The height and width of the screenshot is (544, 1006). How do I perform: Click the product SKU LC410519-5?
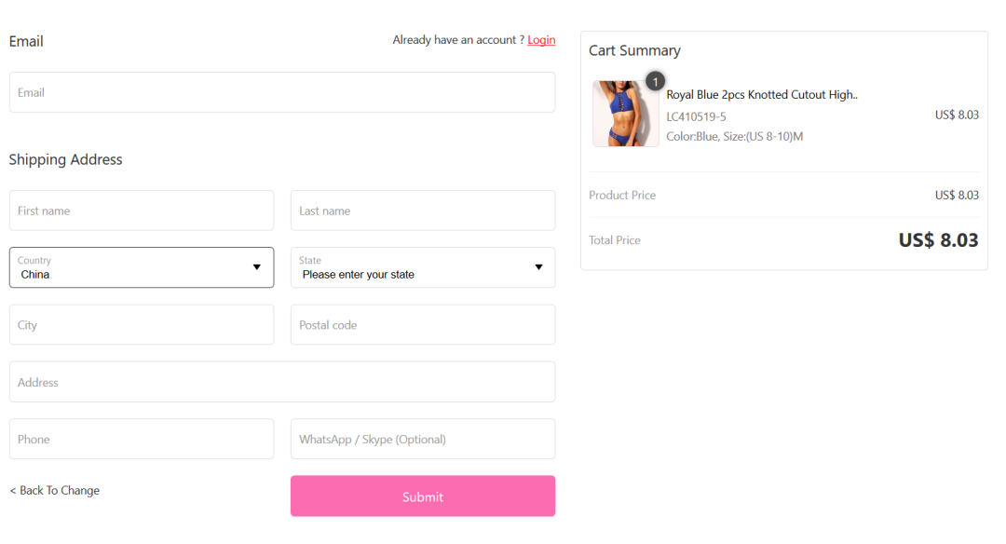696,116
